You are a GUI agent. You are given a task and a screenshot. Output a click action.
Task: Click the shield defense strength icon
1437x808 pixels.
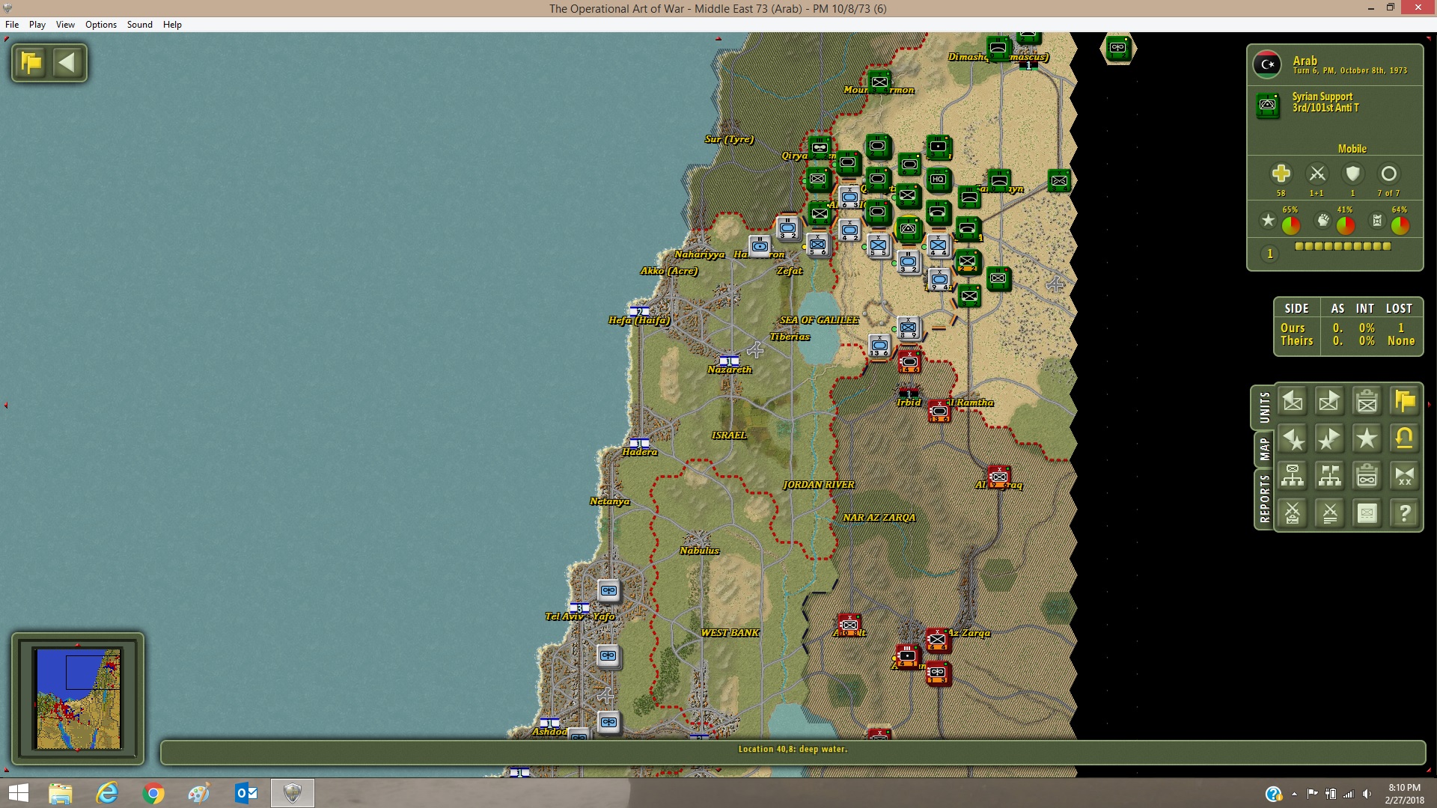[1352, 174]
